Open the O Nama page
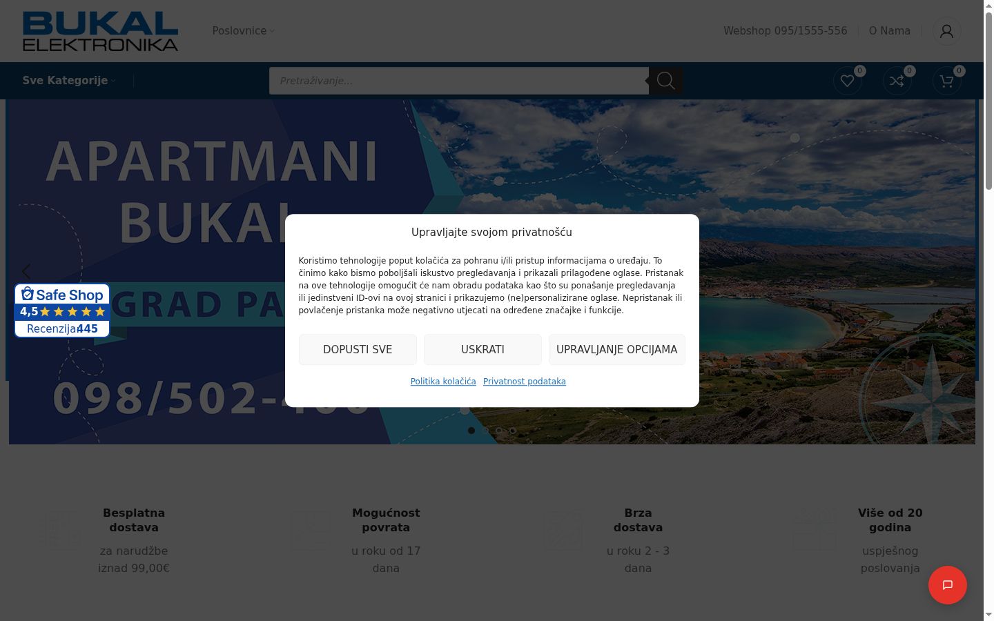Screen dimensions: 994x621 pos(889,31)
